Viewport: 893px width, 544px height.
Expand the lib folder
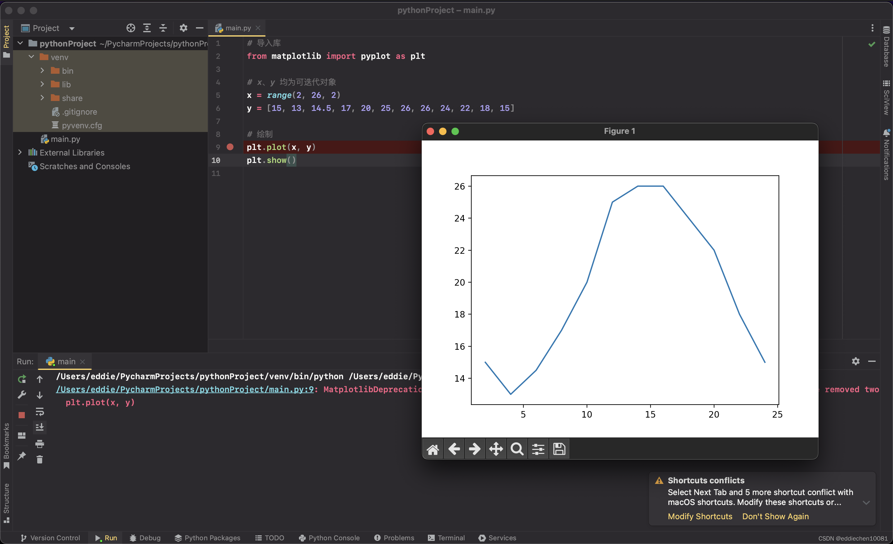(42, 84)
